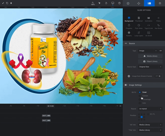Open the Loop Layers option
The height and width of the screenshot is (136, 165).
tap(139, 34)
